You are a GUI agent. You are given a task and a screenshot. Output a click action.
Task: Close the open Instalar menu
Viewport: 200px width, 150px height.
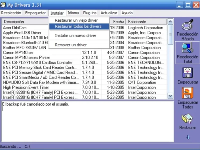point(57,13)
